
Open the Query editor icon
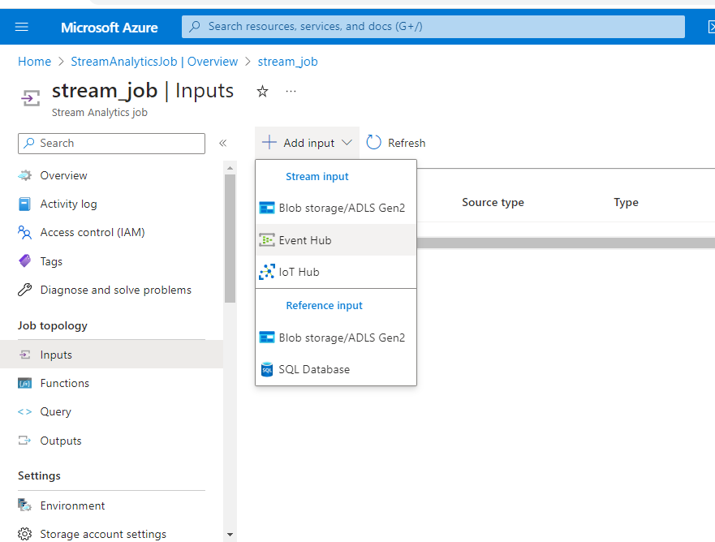click(25, 411)
